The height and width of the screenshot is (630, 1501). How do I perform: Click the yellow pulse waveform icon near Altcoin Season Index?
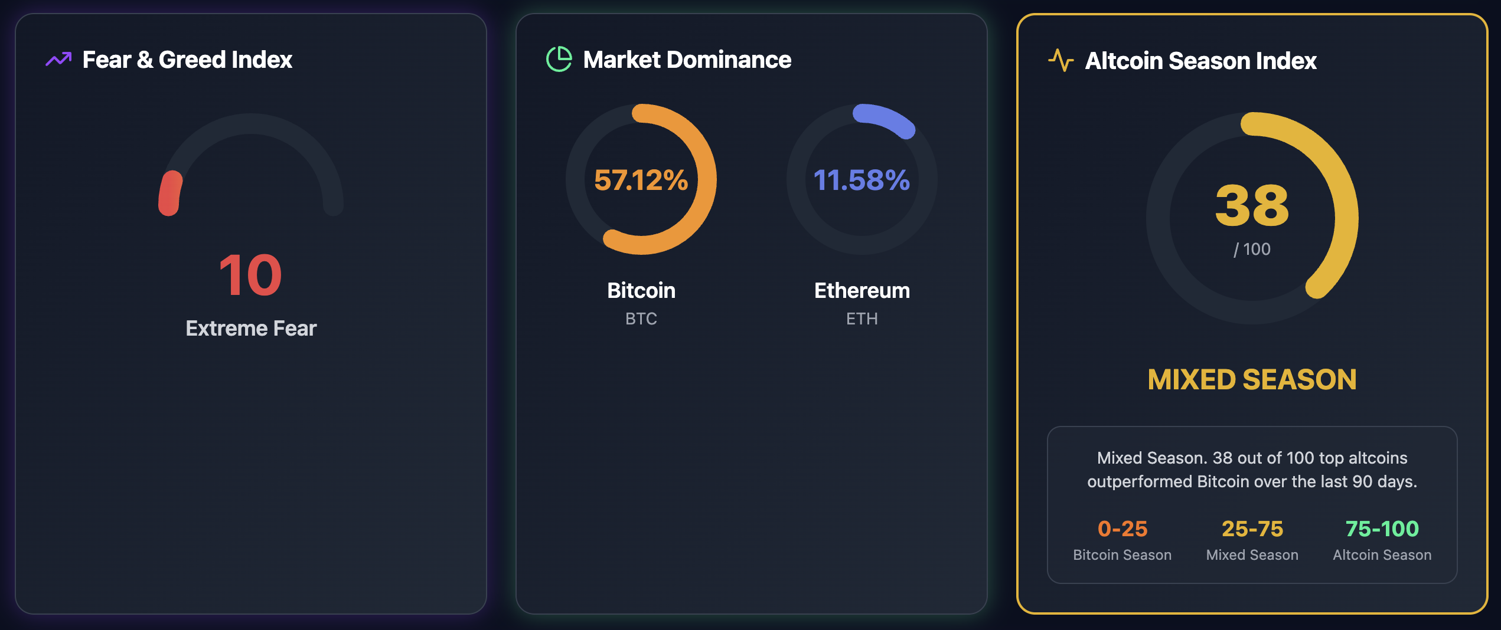[x=1061, y=59]
